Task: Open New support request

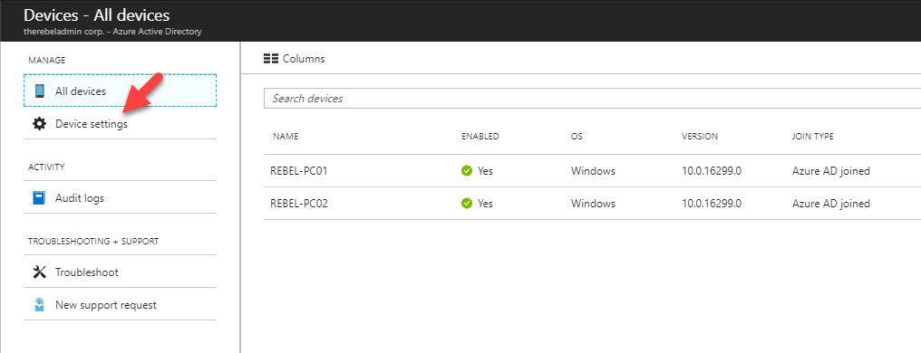Action: [x=120, y=305]
